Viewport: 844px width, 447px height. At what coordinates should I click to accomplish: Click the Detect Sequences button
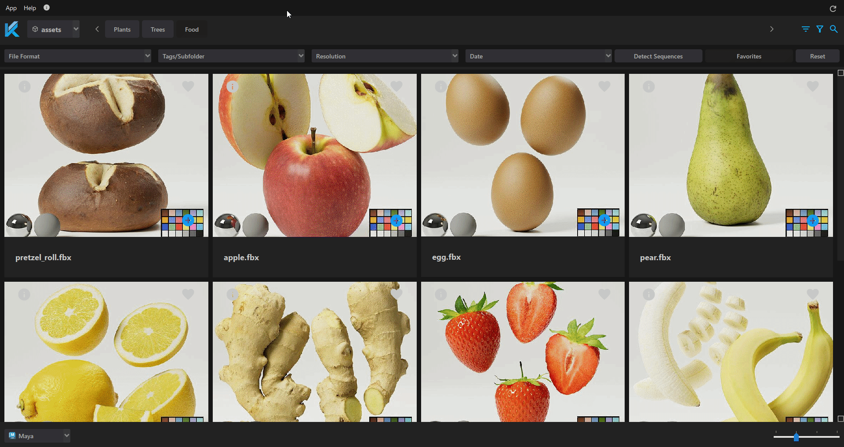[658, 56]
